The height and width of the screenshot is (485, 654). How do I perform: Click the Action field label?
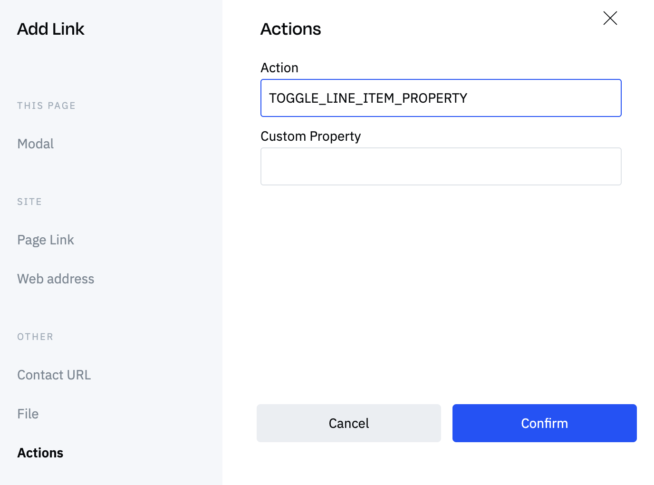pos(279,68)
